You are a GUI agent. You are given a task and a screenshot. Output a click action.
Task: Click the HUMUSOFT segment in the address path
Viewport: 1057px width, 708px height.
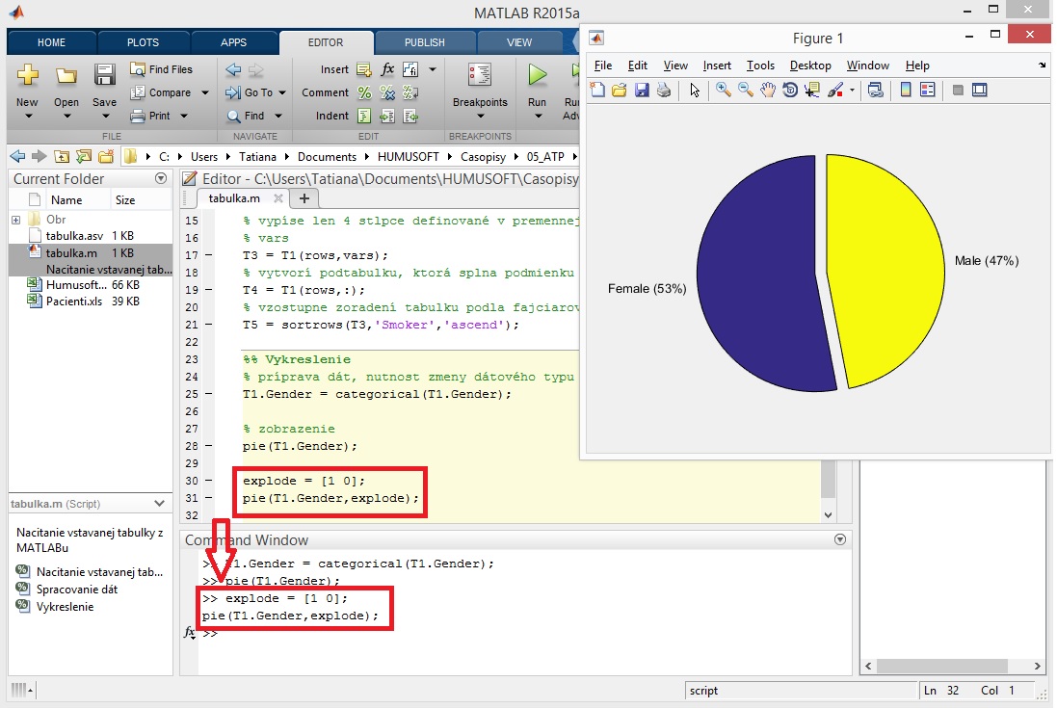coord(408,156)
